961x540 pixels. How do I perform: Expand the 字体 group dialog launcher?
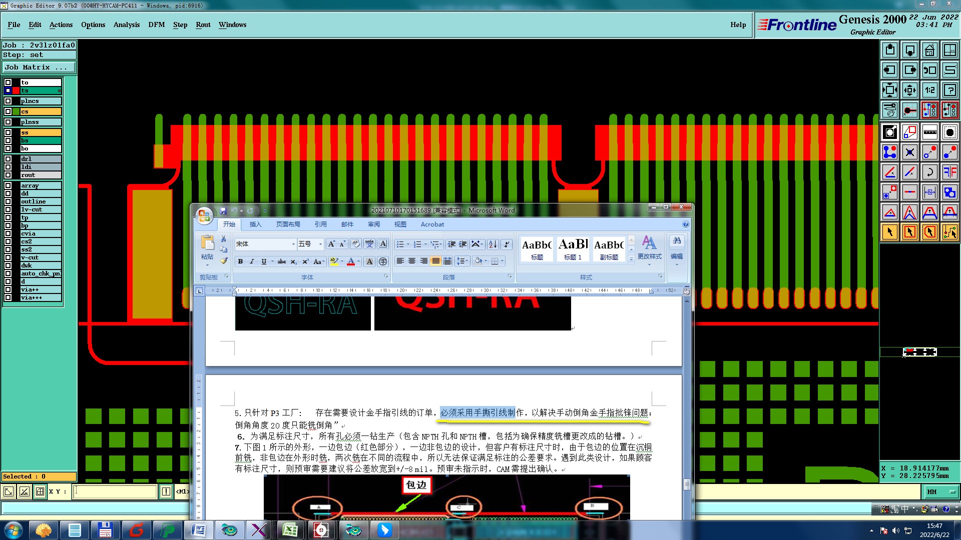point(386,276)
